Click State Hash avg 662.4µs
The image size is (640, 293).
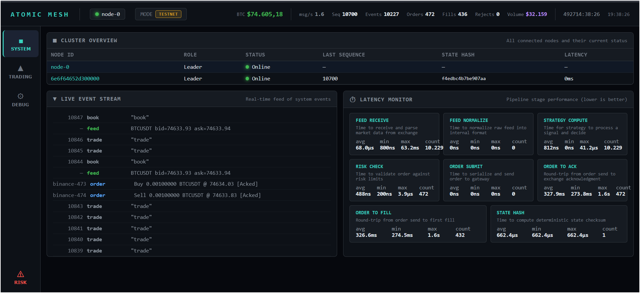[x=507, y=235]
